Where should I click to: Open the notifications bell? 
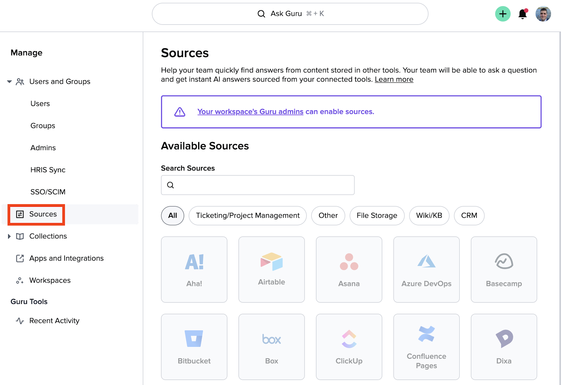[x=522, y=14]
